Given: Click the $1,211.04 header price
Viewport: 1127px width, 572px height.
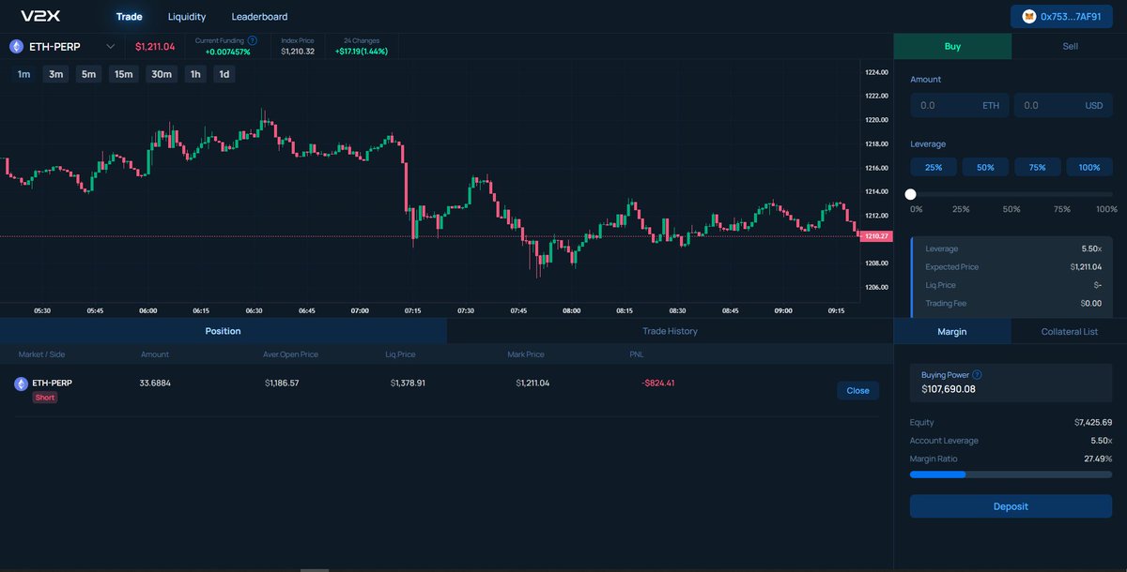Looking at the screenshot, I should coord(155,46).
